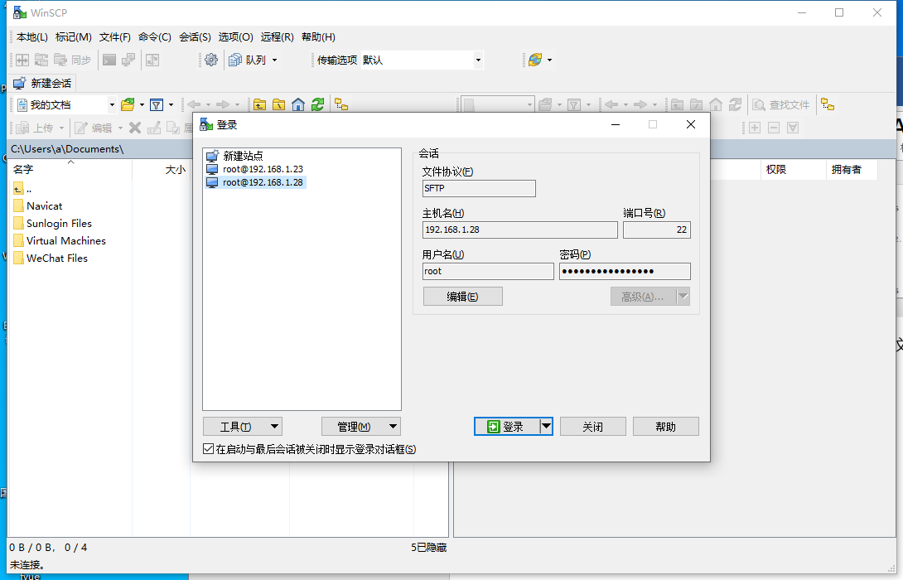The image size is (903, 580).
Task: Click the find files (查找文件) button
Action: point(781,105)
